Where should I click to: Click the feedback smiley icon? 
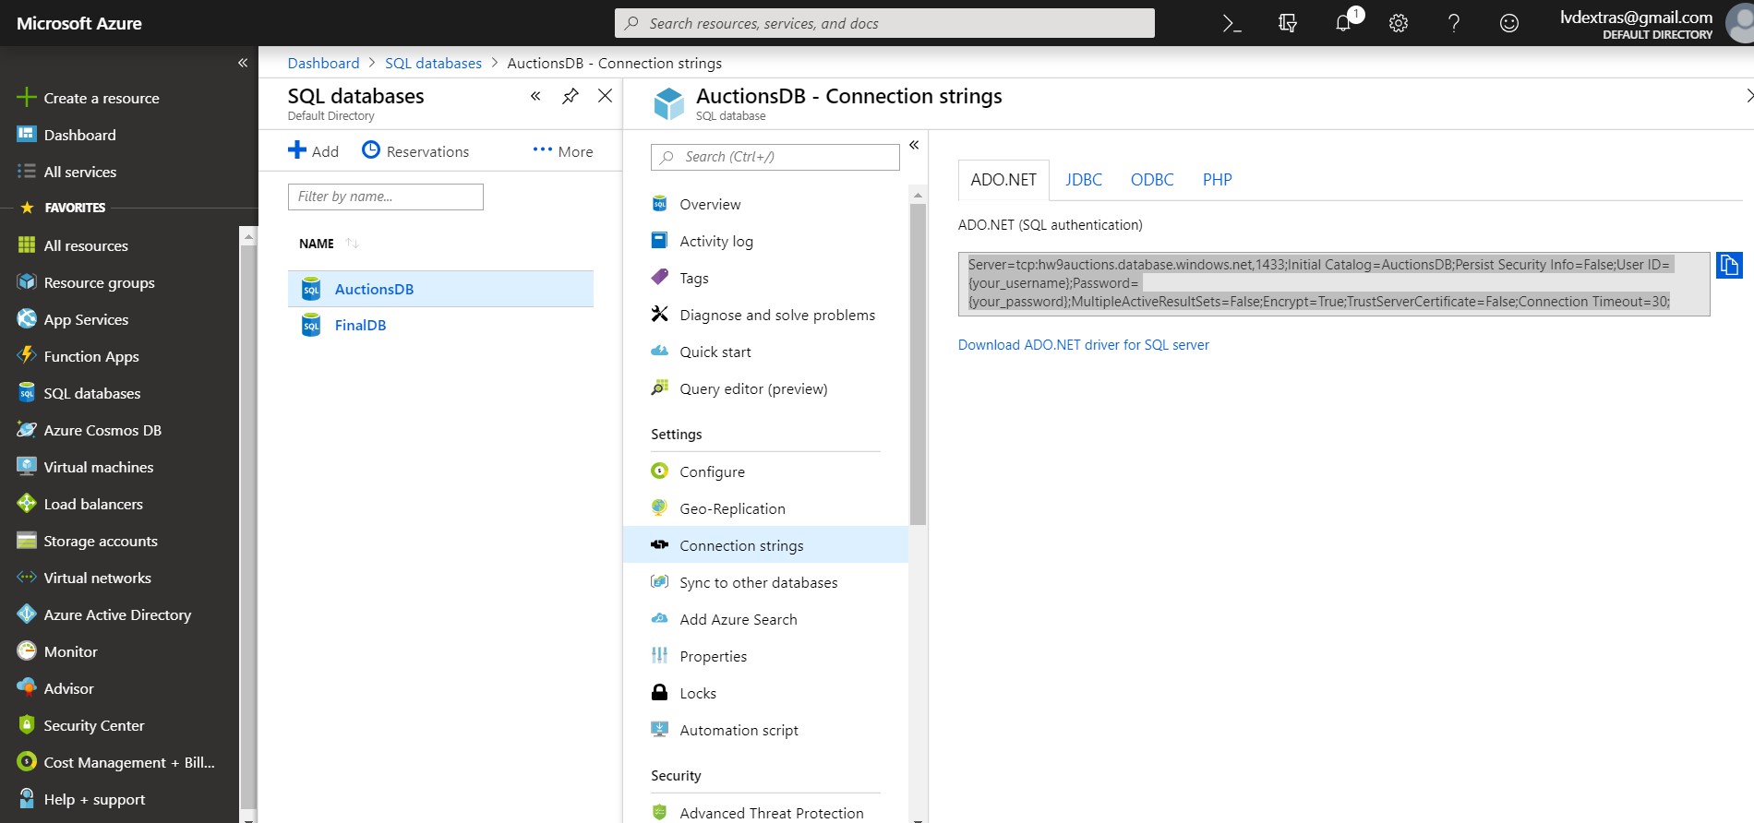[x=1509, y=23]
